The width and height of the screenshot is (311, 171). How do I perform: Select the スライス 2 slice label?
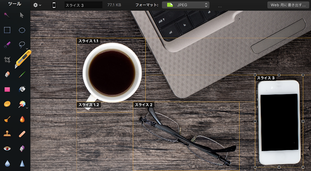coord(143,105)
